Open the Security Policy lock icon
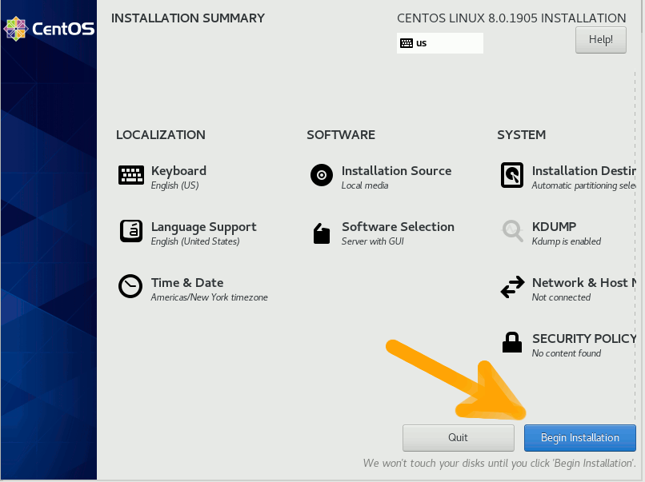Image resolution: width=645 pixels, height=482 pixels. 512,342
